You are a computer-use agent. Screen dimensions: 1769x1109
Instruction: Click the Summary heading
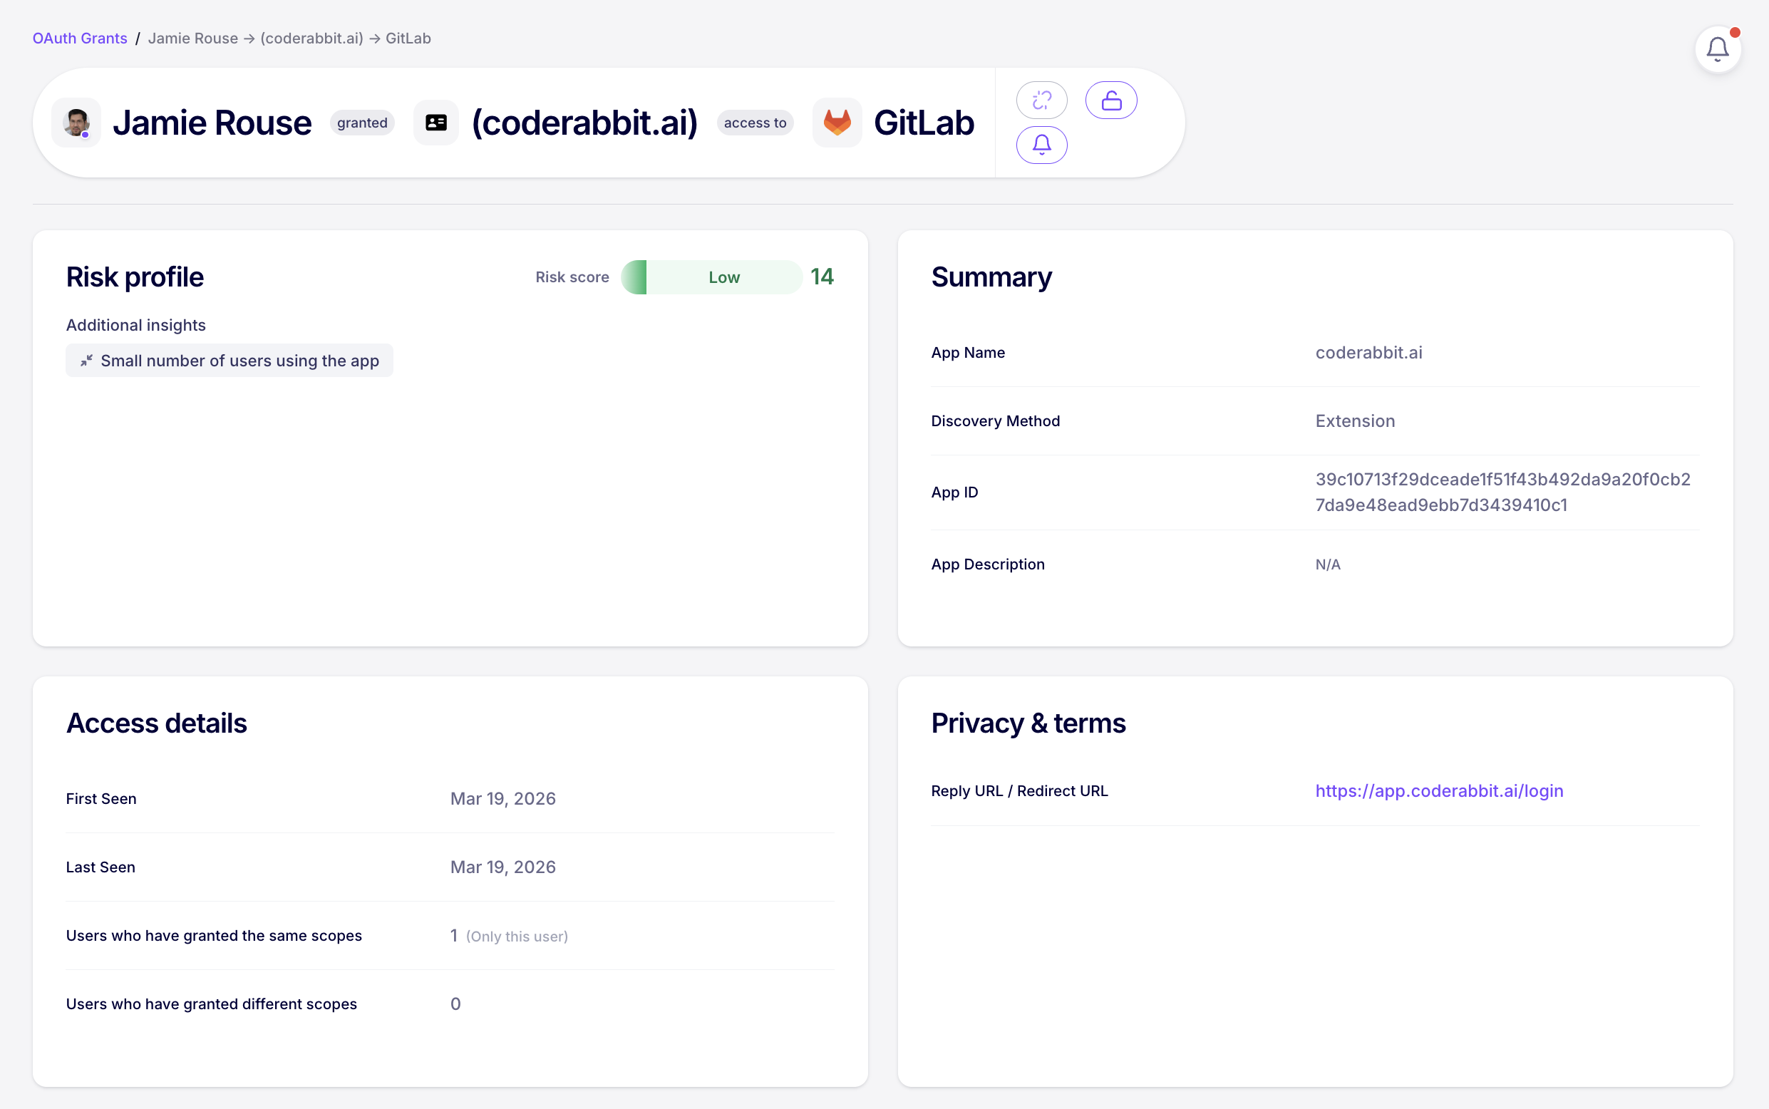pyautogui.click(x=991, y=277)
